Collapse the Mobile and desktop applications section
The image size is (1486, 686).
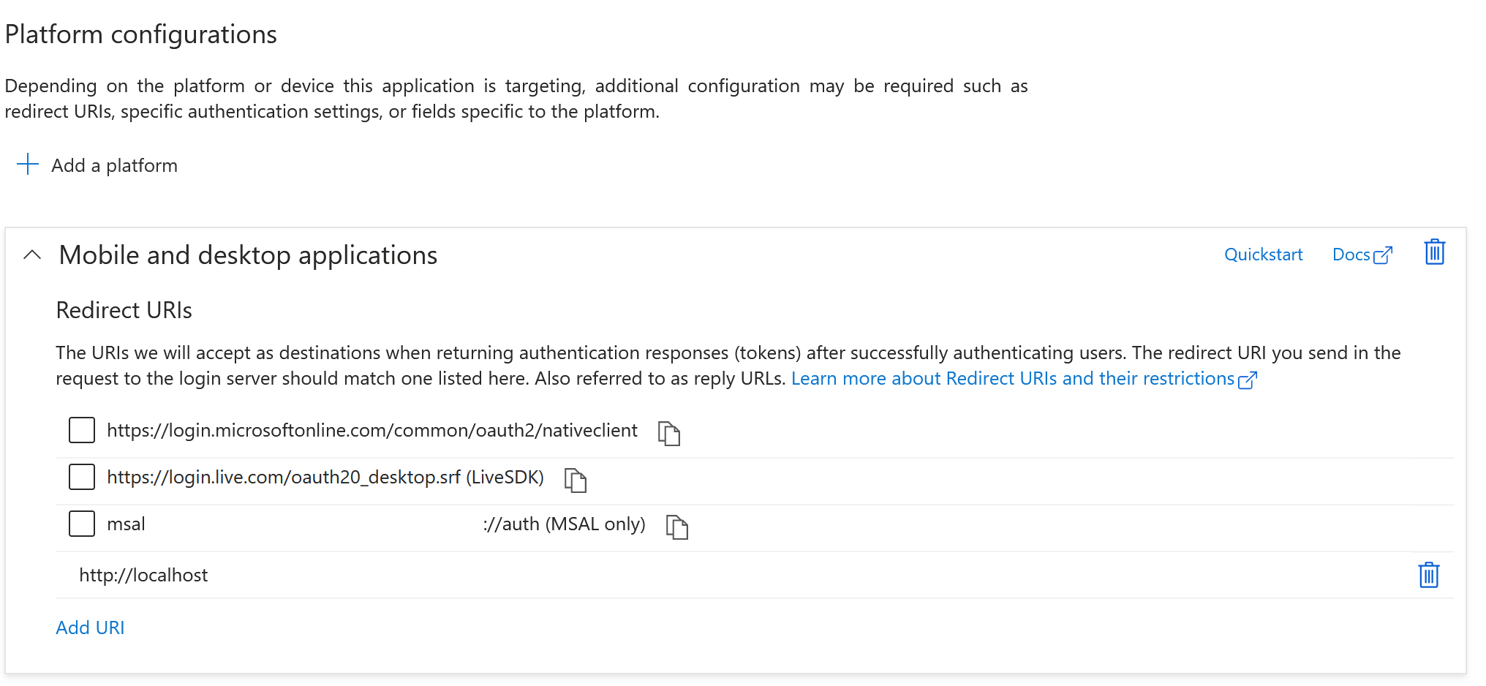tap(31, 255)
